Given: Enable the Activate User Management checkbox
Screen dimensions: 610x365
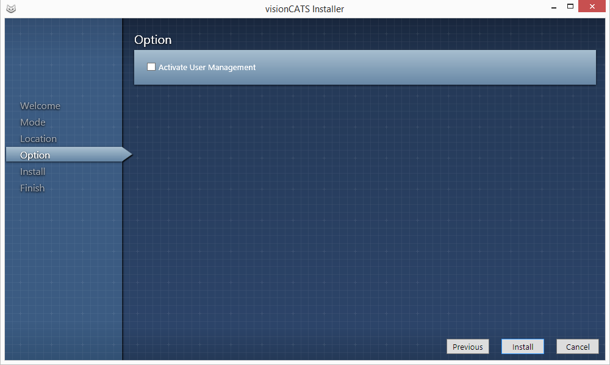Looking at the screenshot, I should [x=151, y=67].
